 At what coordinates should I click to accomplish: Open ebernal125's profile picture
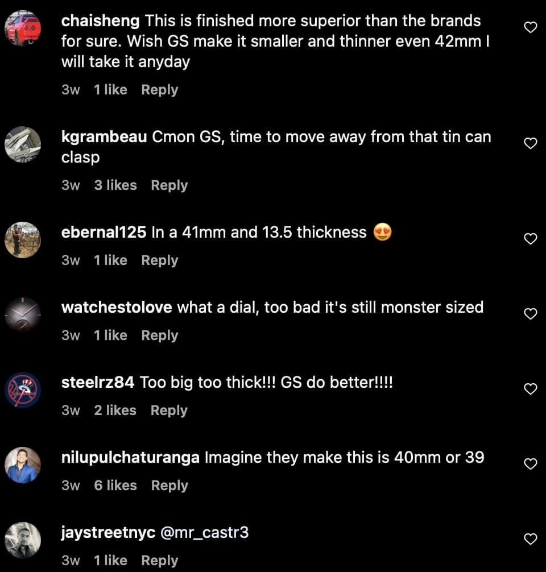[x=23, y=240]
